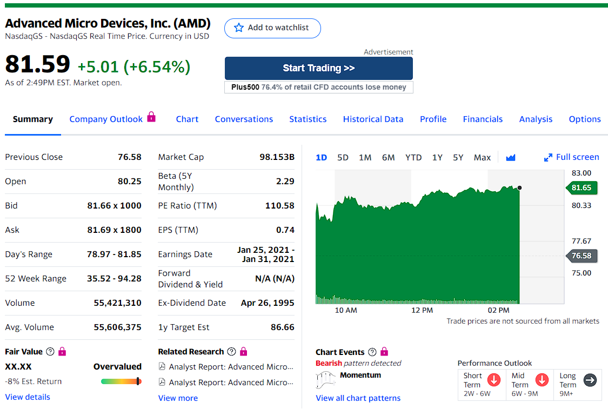Click the Bid value 81.66 x 1000

pos(114,205)
